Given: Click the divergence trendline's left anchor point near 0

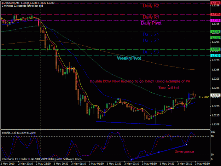Looking at the screenshot, I should (x=131, y=160).
